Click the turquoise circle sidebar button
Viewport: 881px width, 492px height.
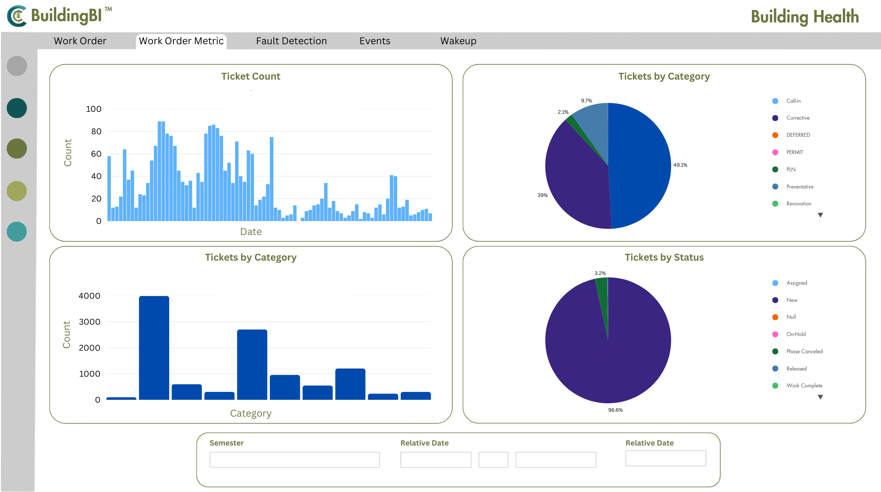(17, 232)
